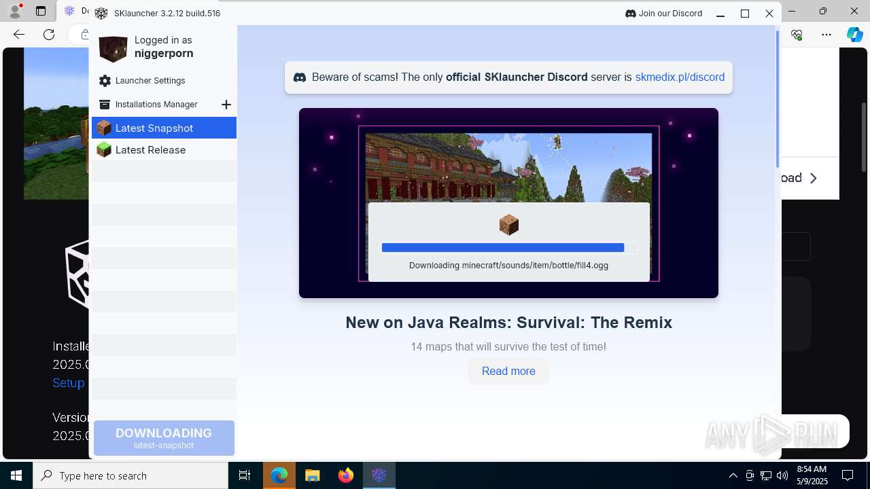The height and width of the screenshot is (489, 870).
Task: Click Read more button
Action: (x=508, y=371)
